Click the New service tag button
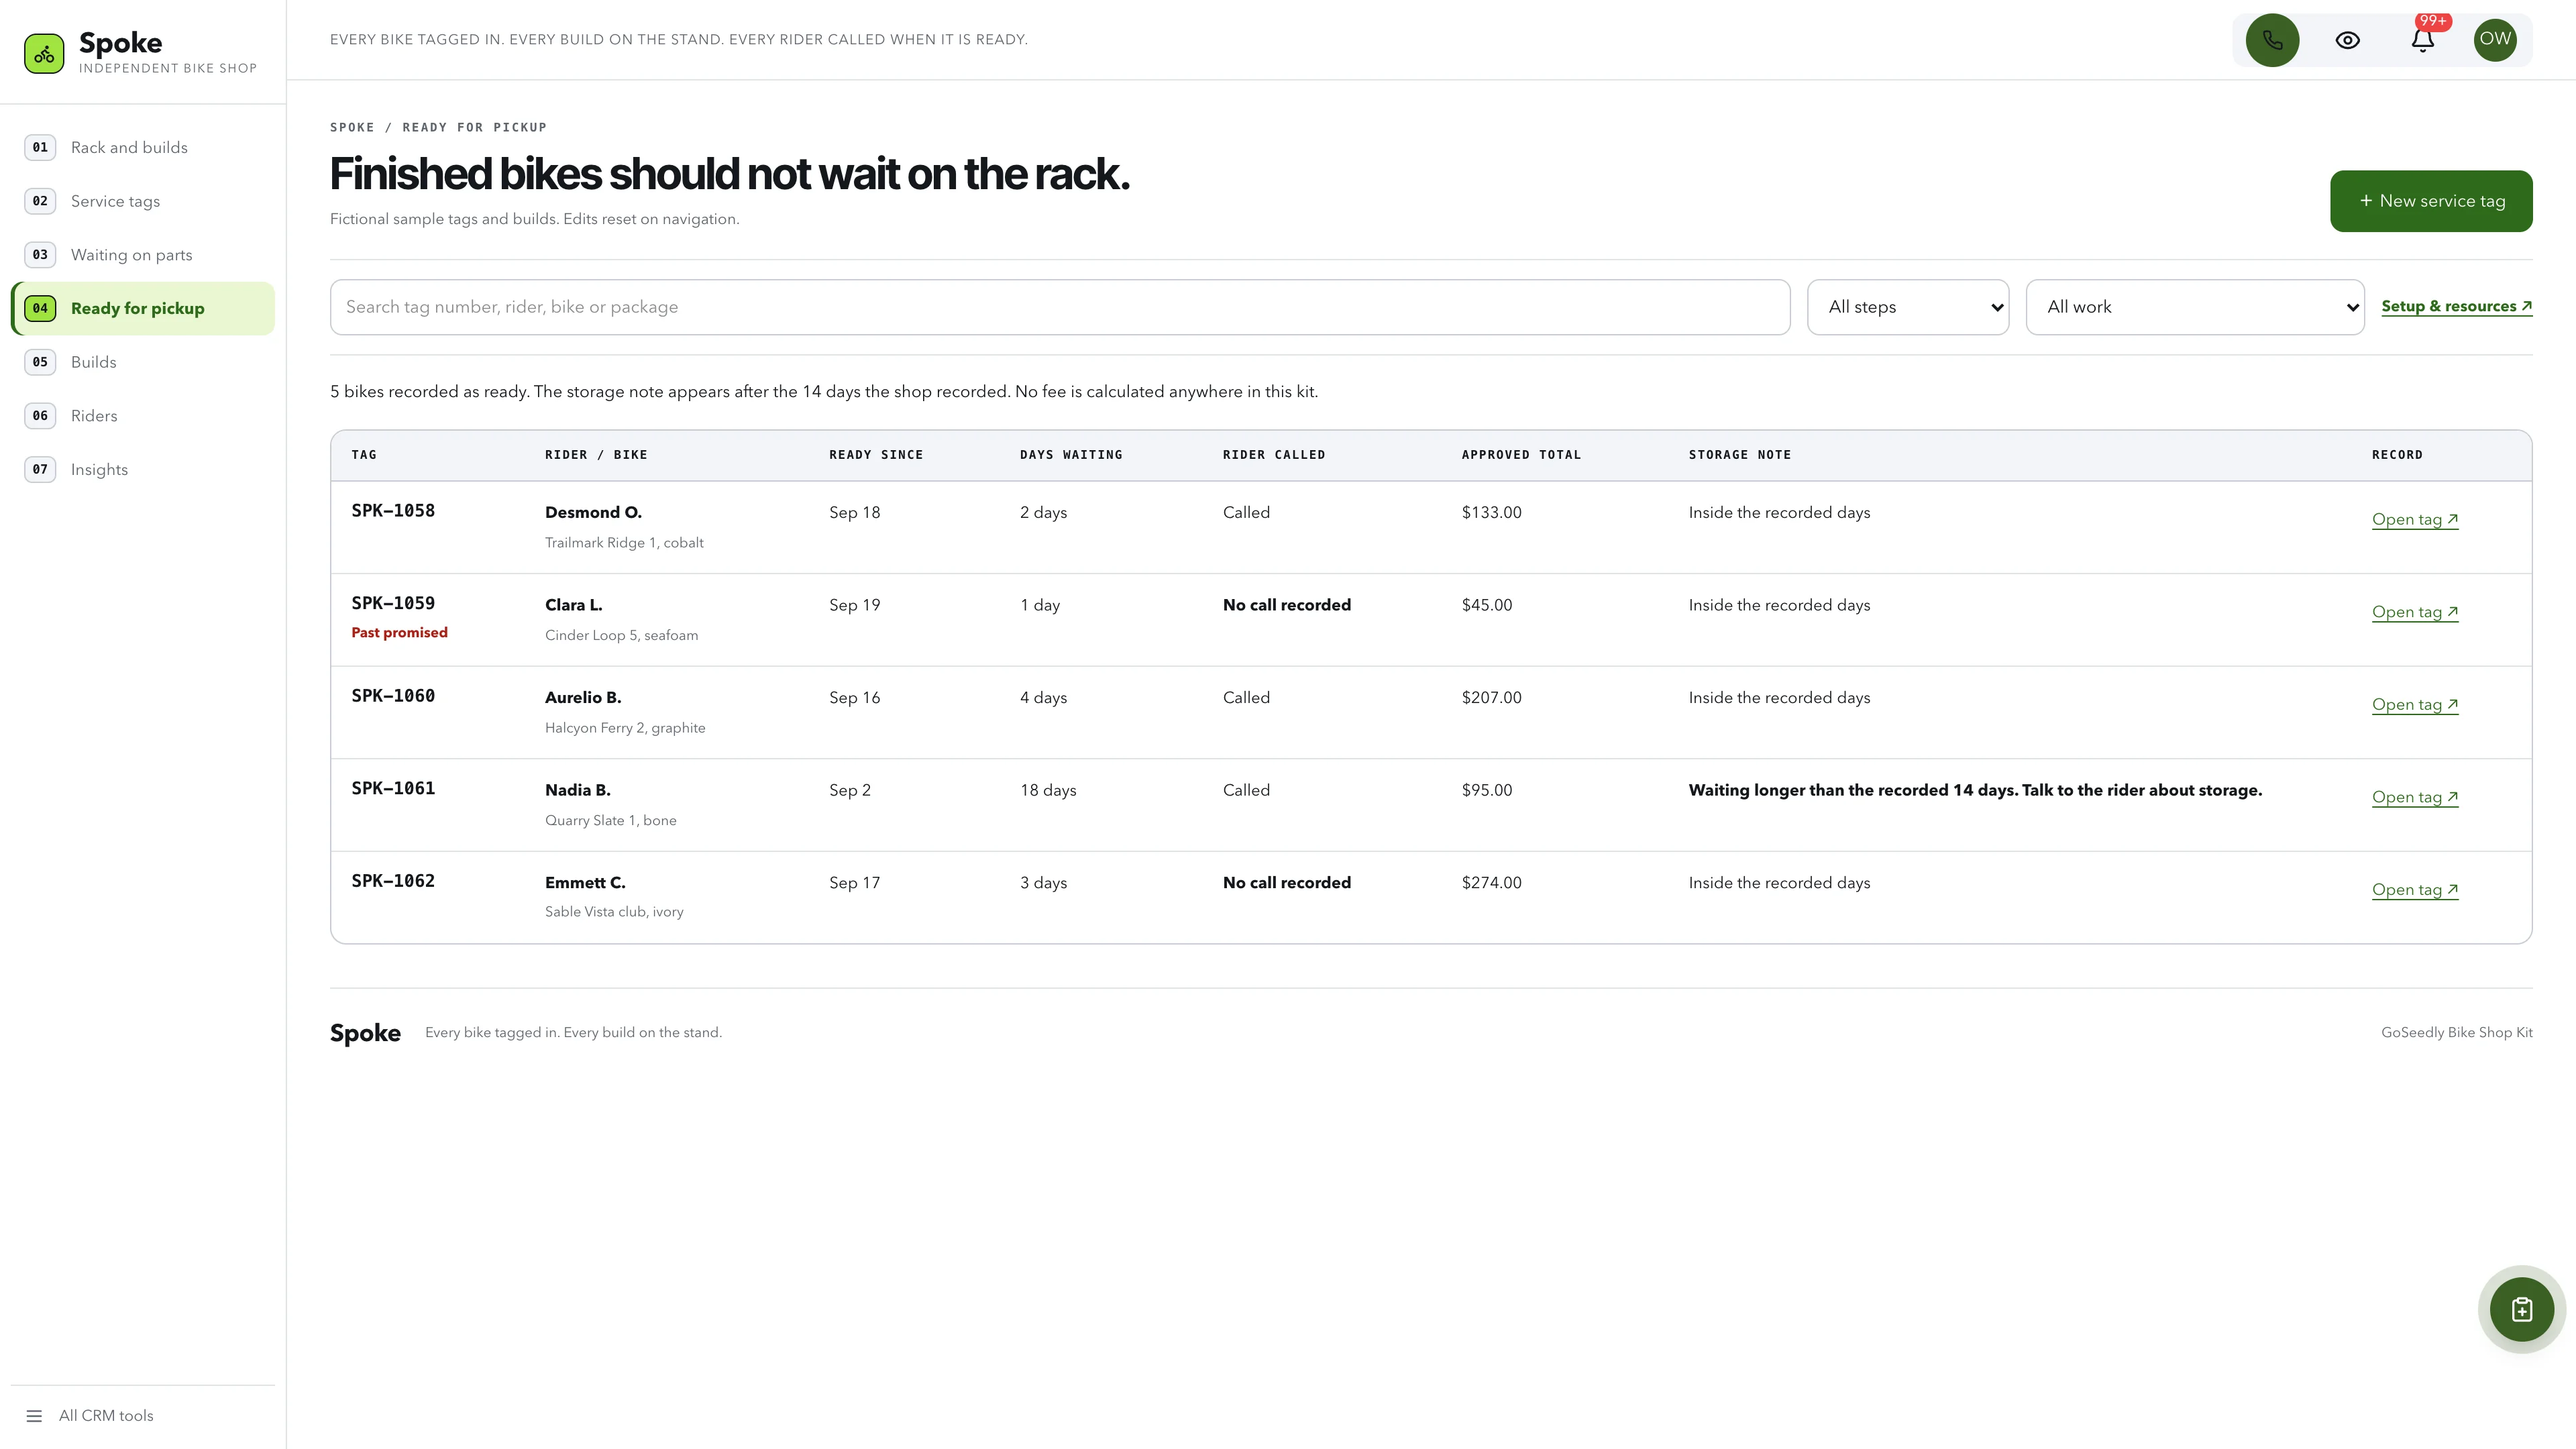The height and width of the screenshot is (1449, 2576). coord(2431,201)
